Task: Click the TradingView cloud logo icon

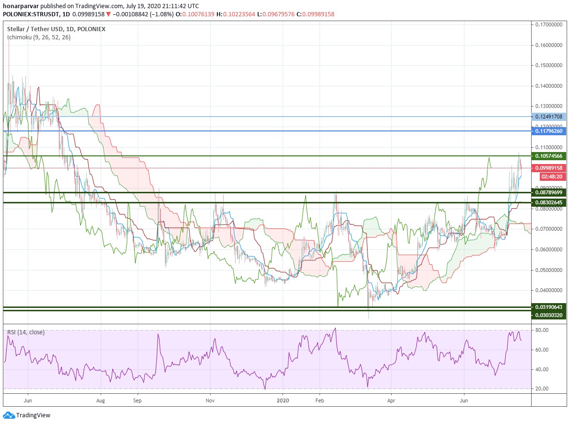Action: pyautogui.click(x=9, y=415)
